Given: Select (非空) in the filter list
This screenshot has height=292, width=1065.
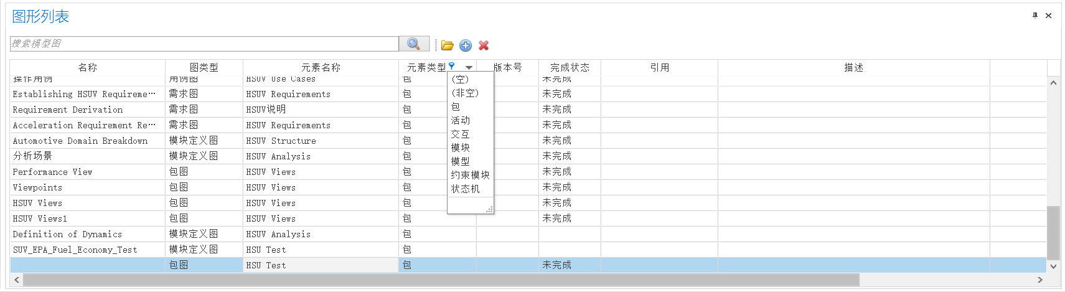Looking at the screenshot, I should pos(465,93).
